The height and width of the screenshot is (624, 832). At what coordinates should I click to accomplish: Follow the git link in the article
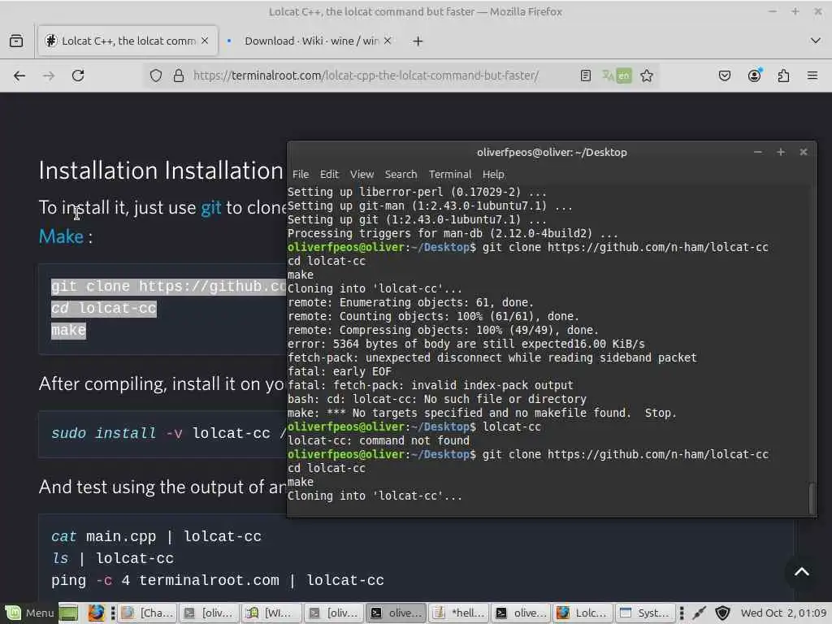[210, 207]
